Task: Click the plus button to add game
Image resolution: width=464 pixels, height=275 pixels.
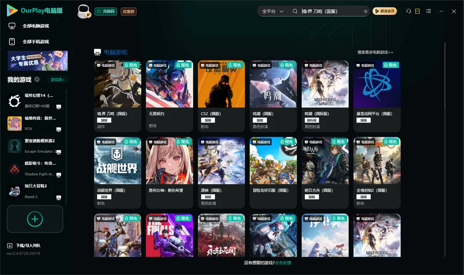Action: coord(35,219)
